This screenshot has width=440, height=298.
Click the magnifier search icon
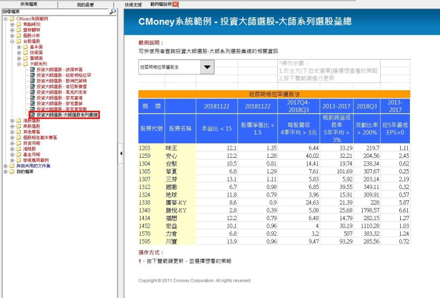tap(113, 11)
